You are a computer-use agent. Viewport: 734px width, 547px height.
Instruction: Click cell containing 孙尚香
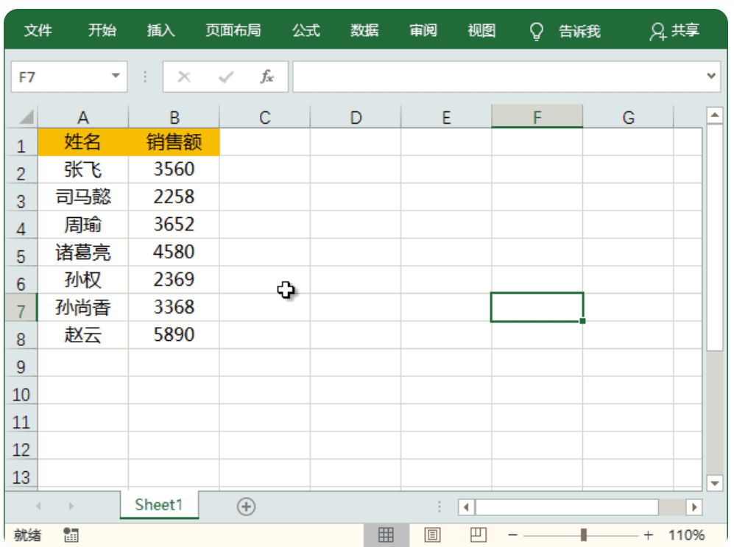83,308
